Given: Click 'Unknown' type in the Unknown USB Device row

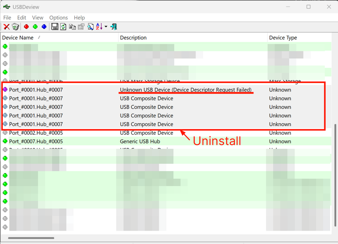Looking at the screenshot, I should pos(280,90).
